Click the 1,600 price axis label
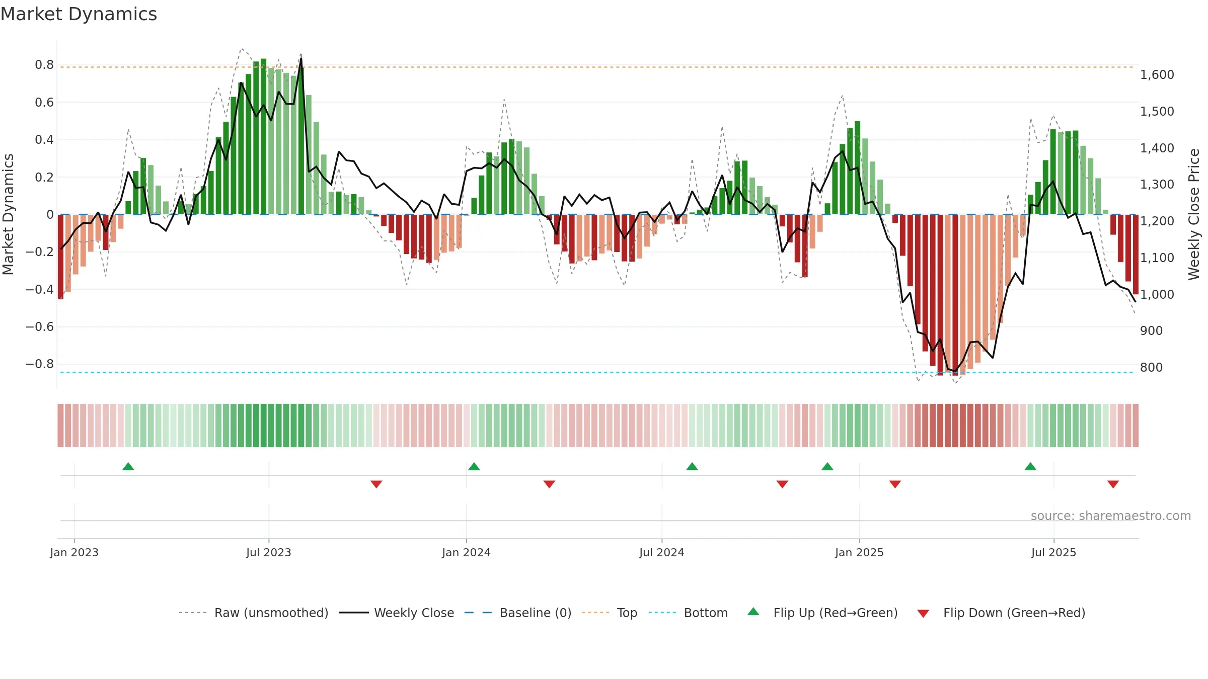The height and width of the screenshot is (679, 1208). click(1157, 74)
